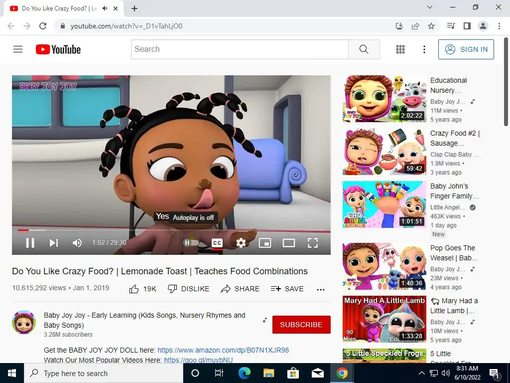Open Baby John's Finger Family thumbnail
Image resolution: width=510 pixels, height=383 pixels.
point(384,204)
